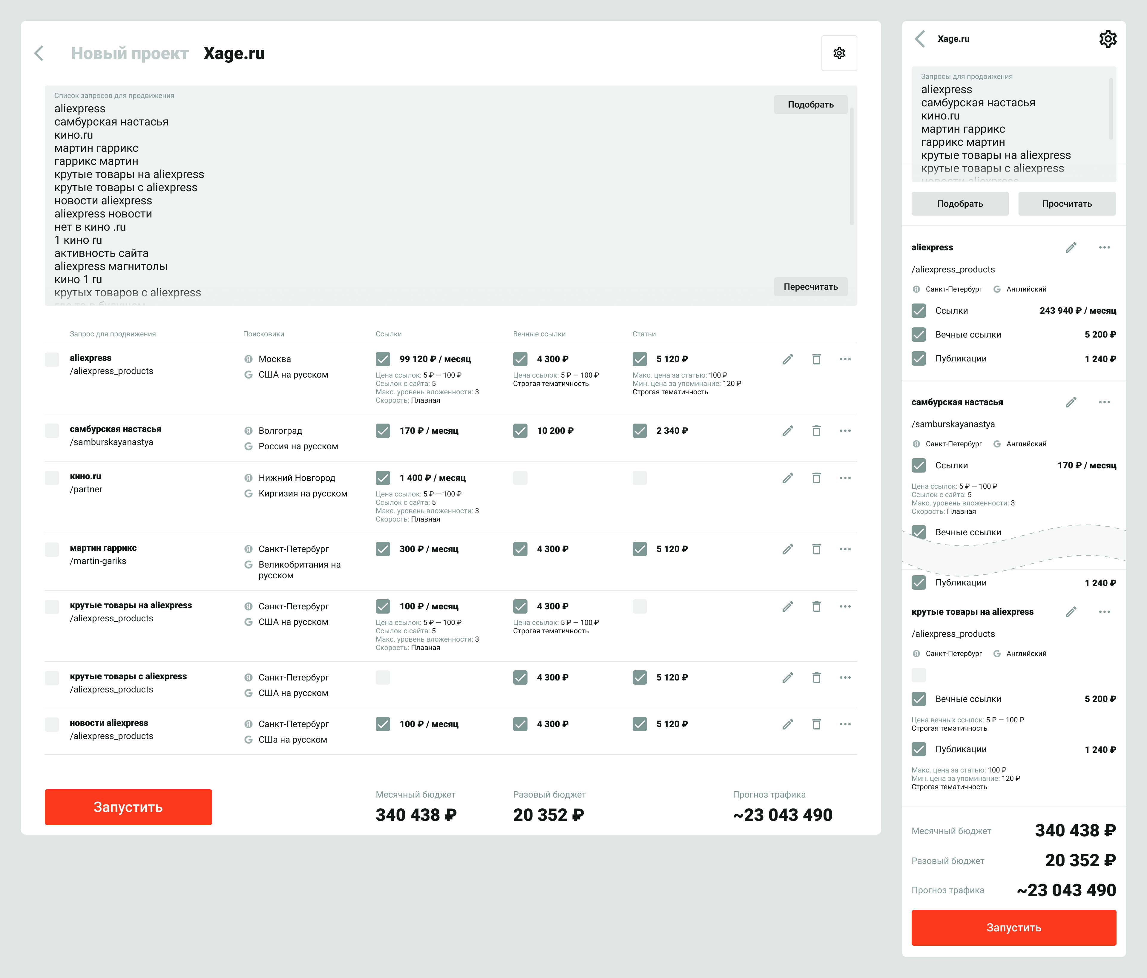Select the мартин гаррикс row checkbox
The width and height of the screenshot is (1147, 978).
(x=52, y=549)
